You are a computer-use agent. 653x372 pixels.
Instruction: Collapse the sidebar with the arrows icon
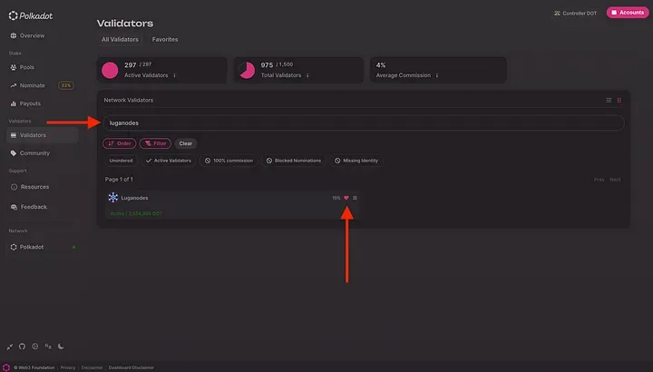click(9, 347)
